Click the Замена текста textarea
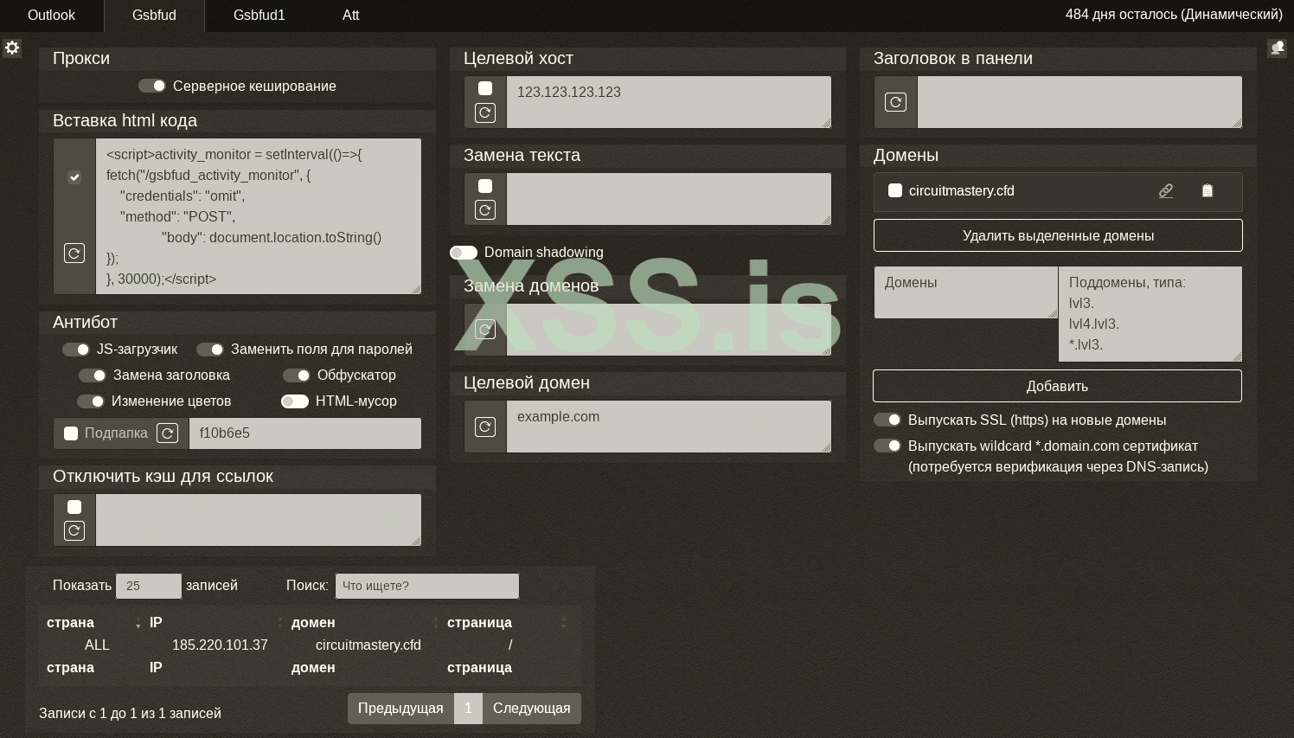 pyautogui.click(x=669, y=199)
